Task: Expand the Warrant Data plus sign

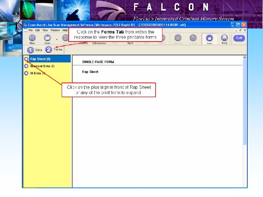Action: click(x=26, y=66)
